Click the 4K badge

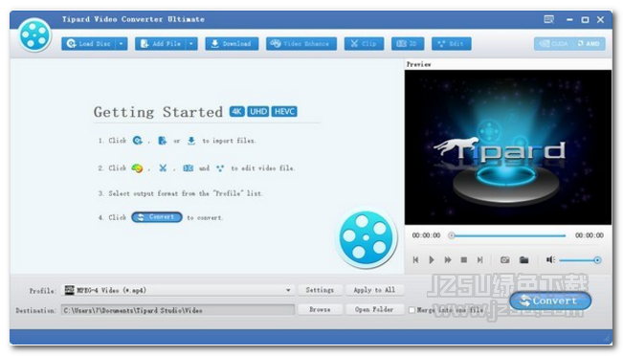tap(236, 112)
